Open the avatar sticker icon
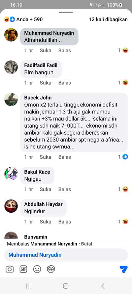The width and height of the screenshot is (132, 294). 51,270
